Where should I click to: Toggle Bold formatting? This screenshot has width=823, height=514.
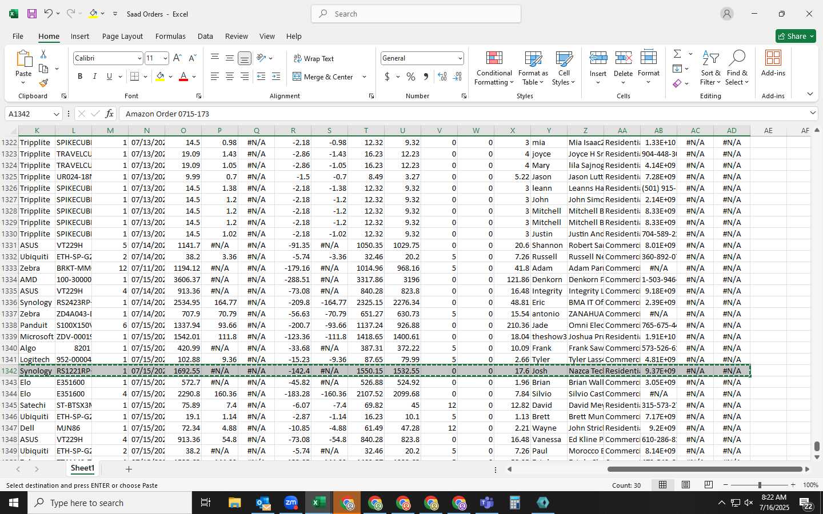click(x=80, y=77)
